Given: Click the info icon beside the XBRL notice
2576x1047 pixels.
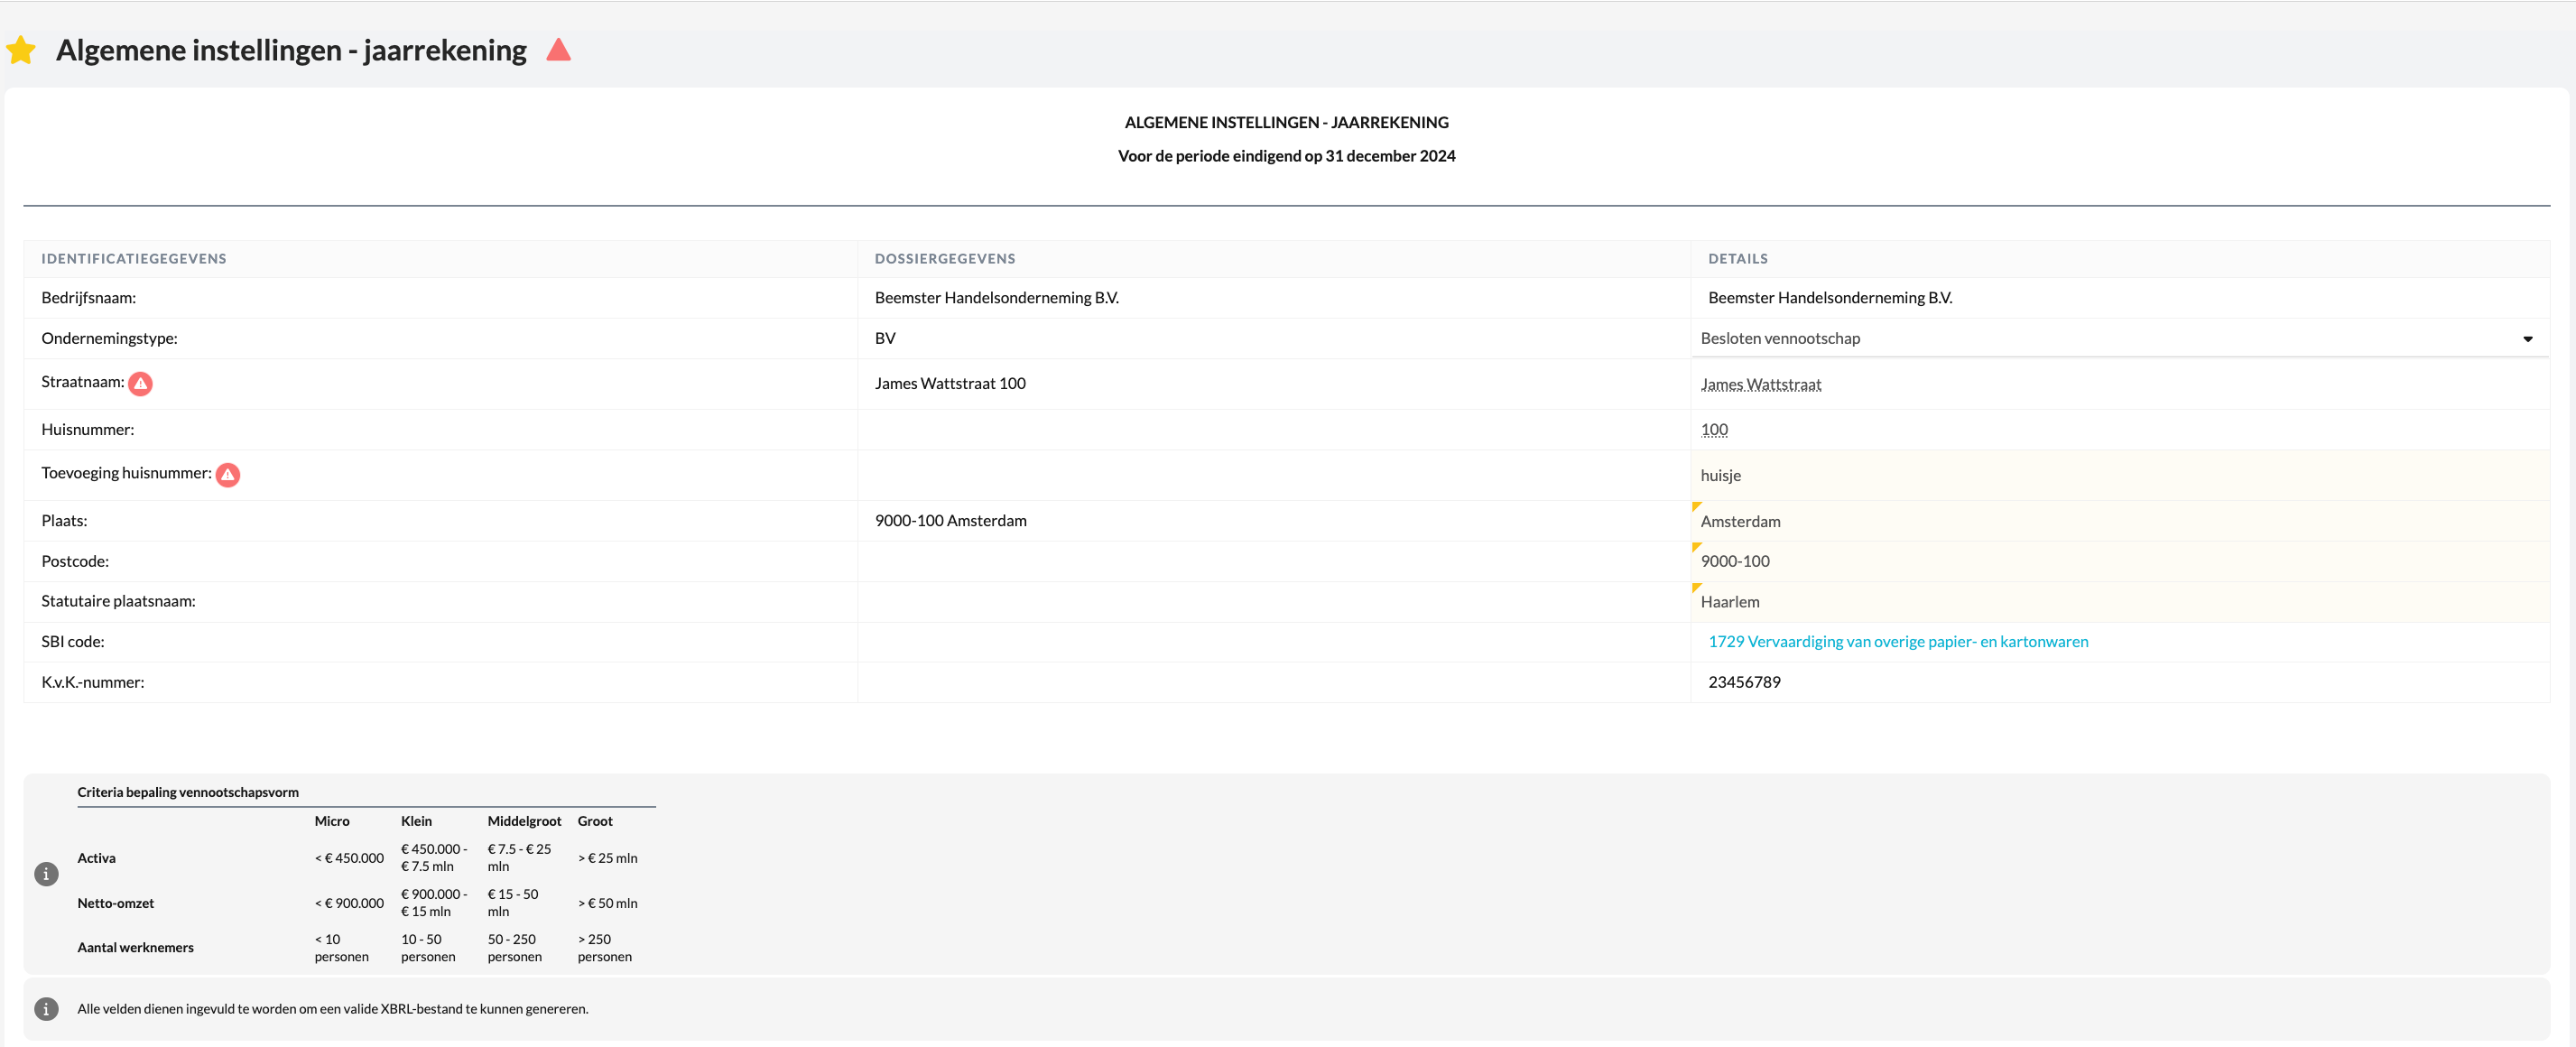Looking at the screenshot, I should coord(46,1009).
